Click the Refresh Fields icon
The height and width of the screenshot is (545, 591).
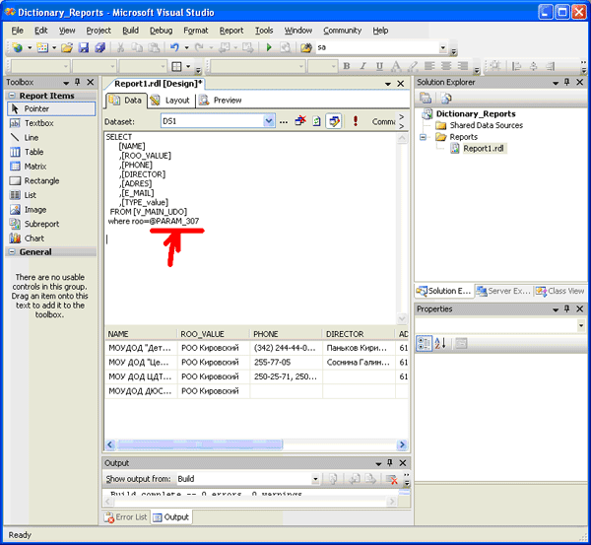(316, 121)
